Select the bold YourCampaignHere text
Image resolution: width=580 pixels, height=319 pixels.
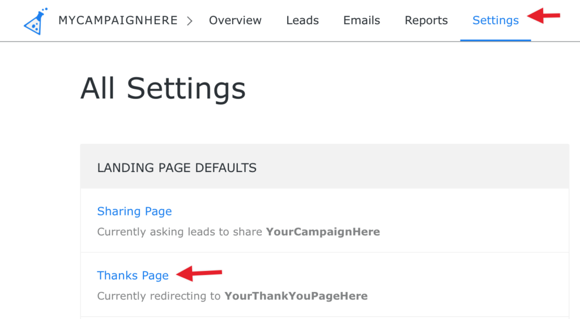pyautogui.click(x=323, y=231)
